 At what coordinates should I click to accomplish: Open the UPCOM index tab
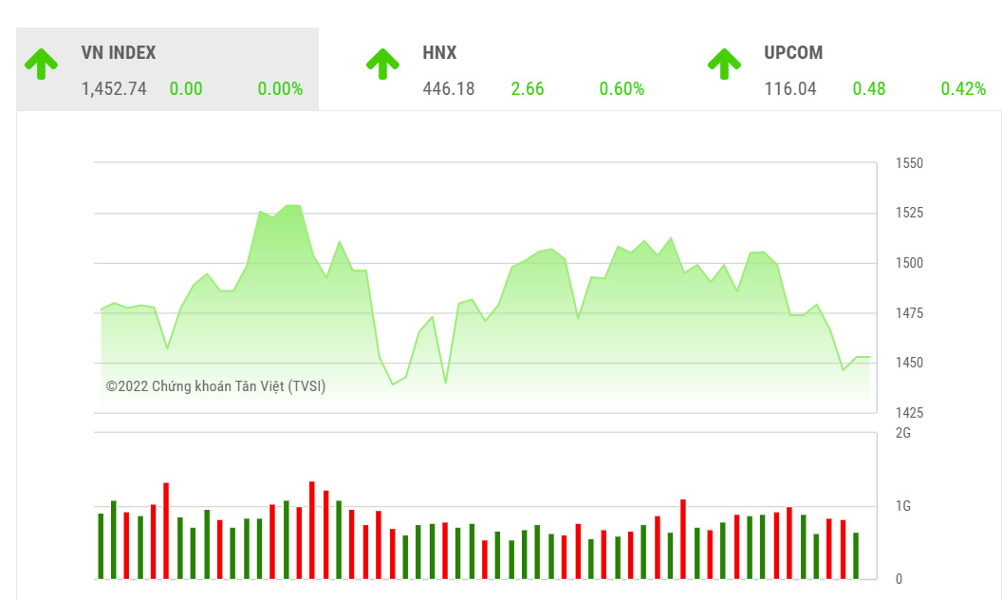793,53
